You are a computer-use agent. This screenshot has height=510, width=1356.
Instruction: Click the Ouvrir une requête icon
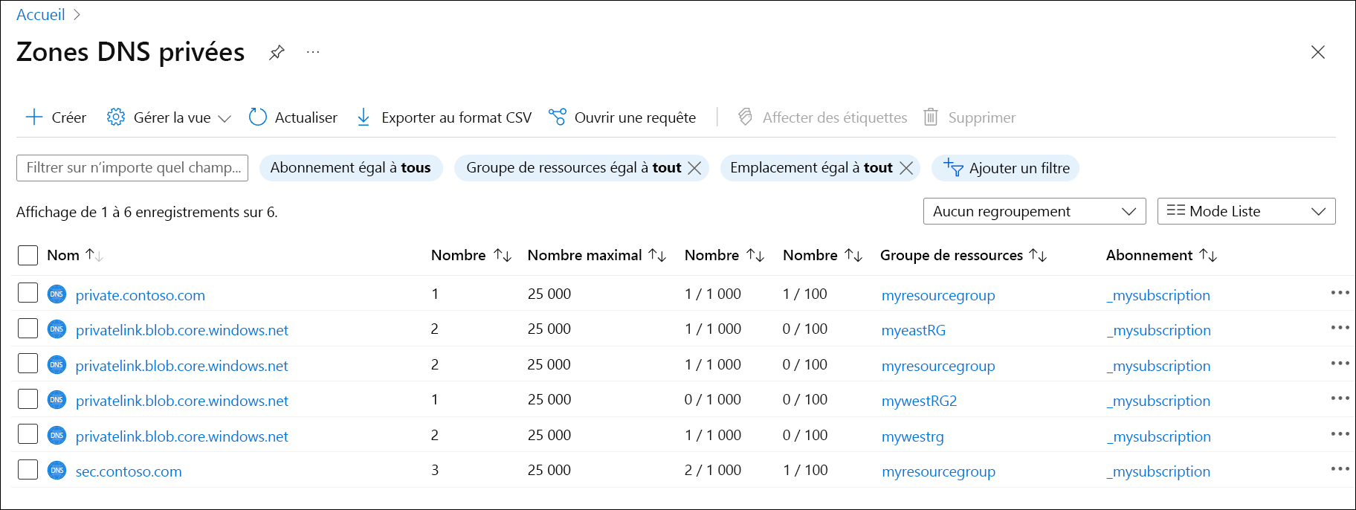(557, 117)
